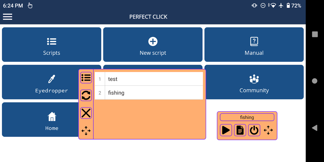Close the overlay with the X icon
324x162 pixels.
click(x=86, y=113)
